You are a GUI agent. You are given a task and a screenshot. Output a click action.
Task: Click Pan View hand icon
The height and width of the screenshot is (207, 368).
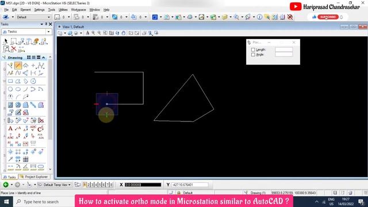point(124,33)
